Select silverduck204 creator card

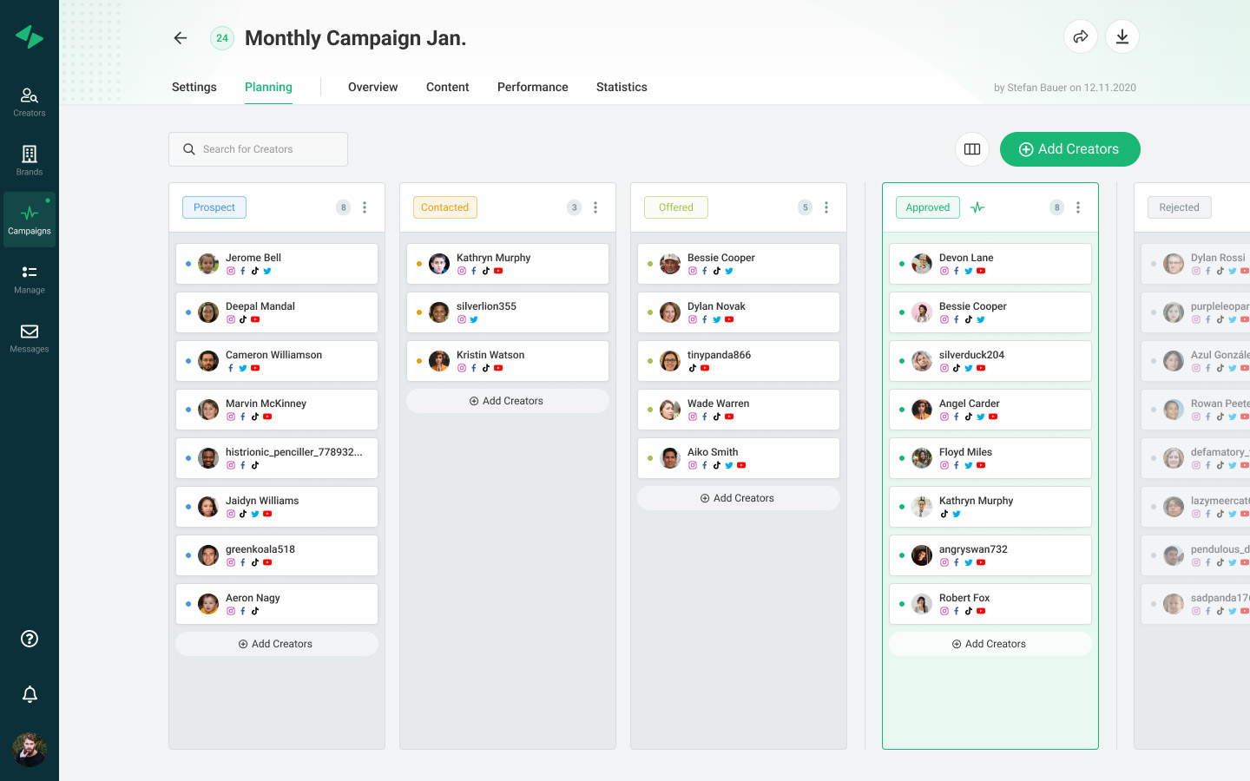point(990,361)
